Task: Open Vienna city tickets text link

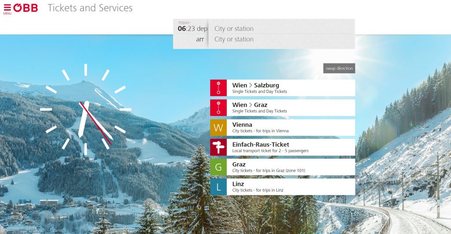Action: point(291,127)
